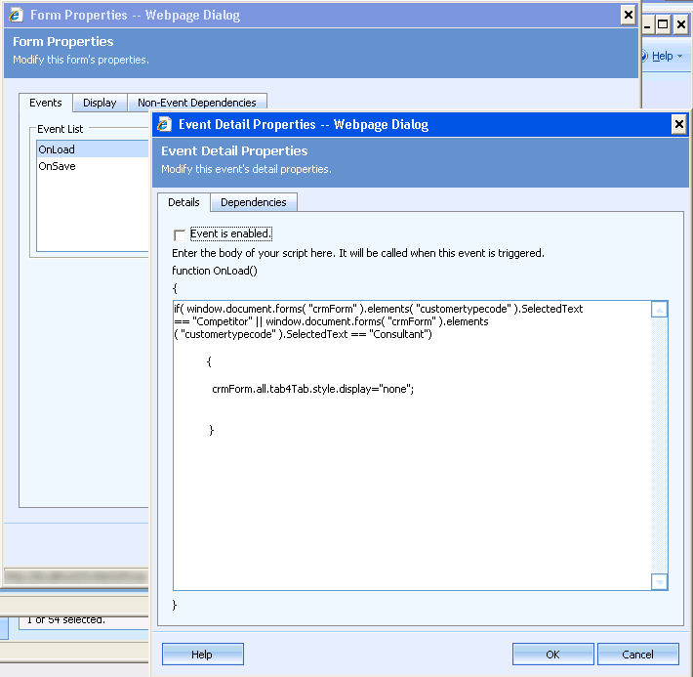Open the Help dropdown in background toolbar
The height and width of the screenshot is (677, 693).
[667, 57]
